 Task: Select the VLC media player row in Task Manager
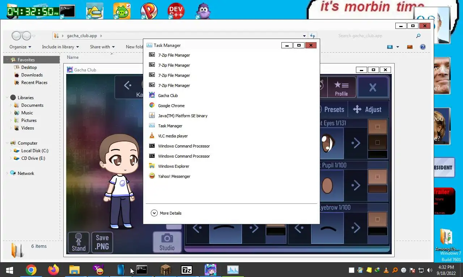231,136
